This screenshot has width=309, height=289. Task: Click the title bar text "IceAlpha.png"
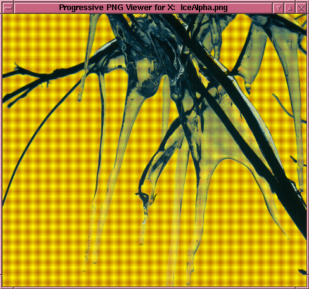204,8
